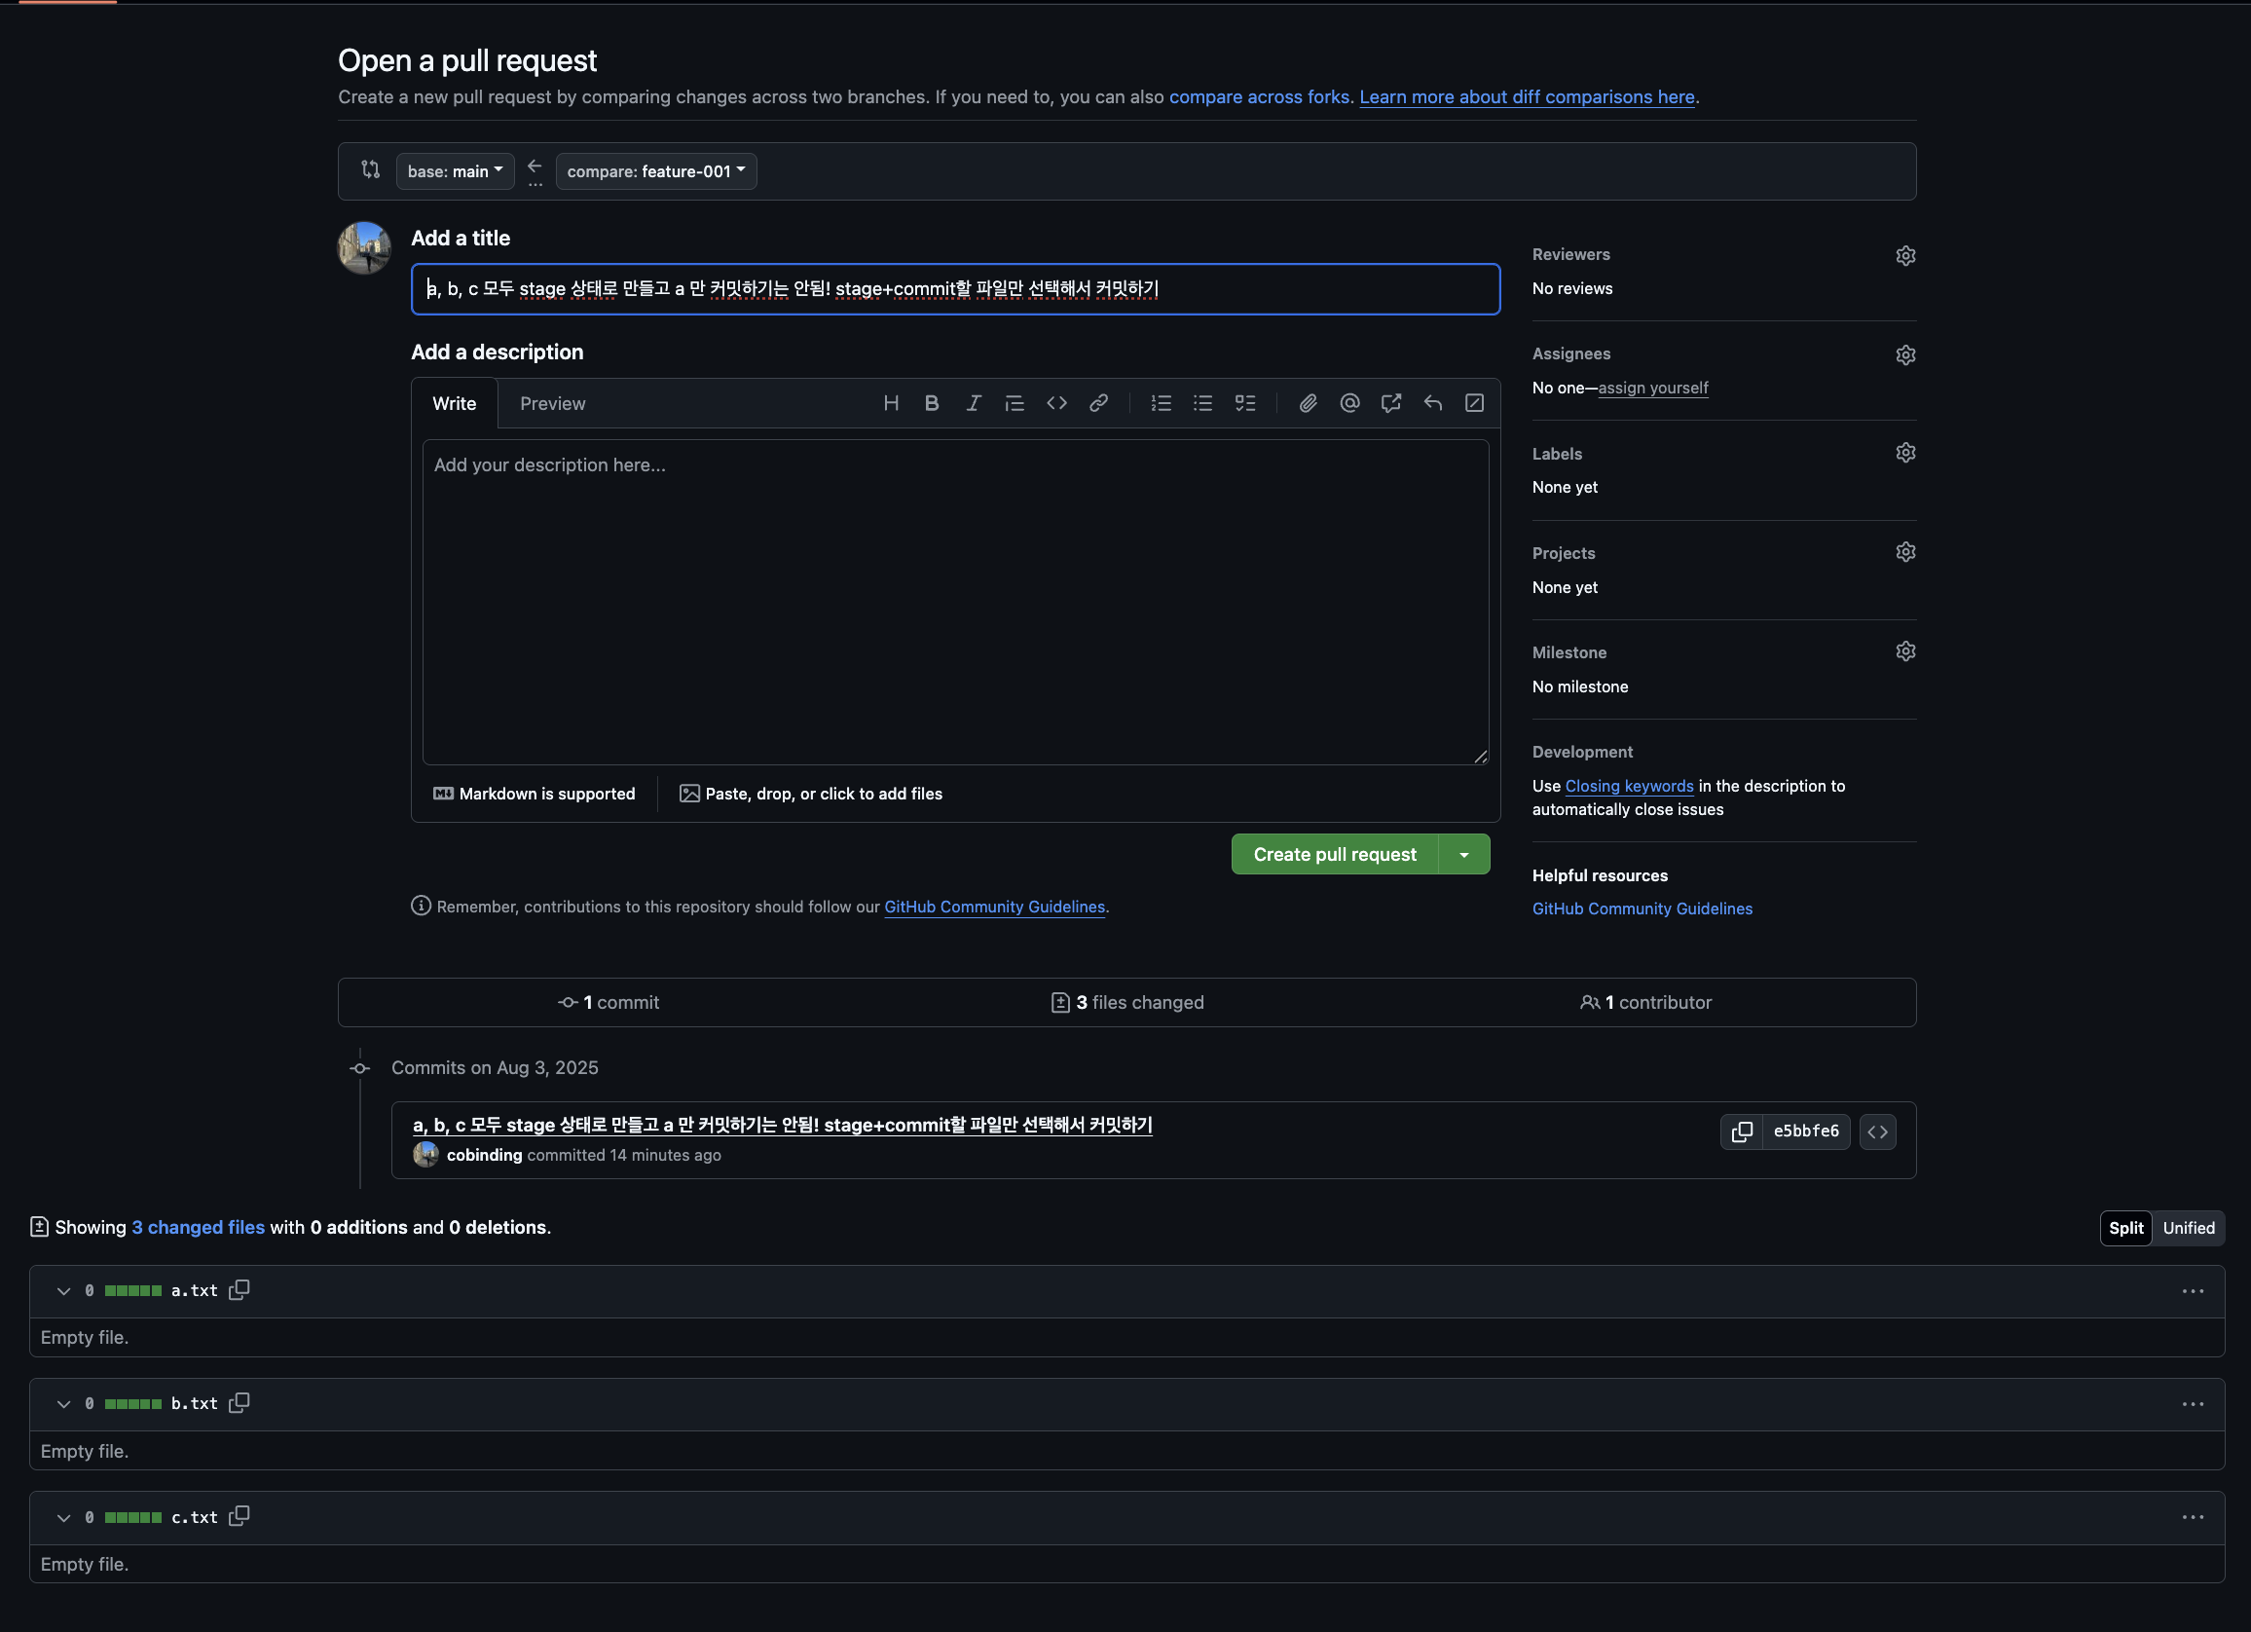Open the 3 files changed tab
2251x1632 pixels.
click(x=1126, y=1003)
